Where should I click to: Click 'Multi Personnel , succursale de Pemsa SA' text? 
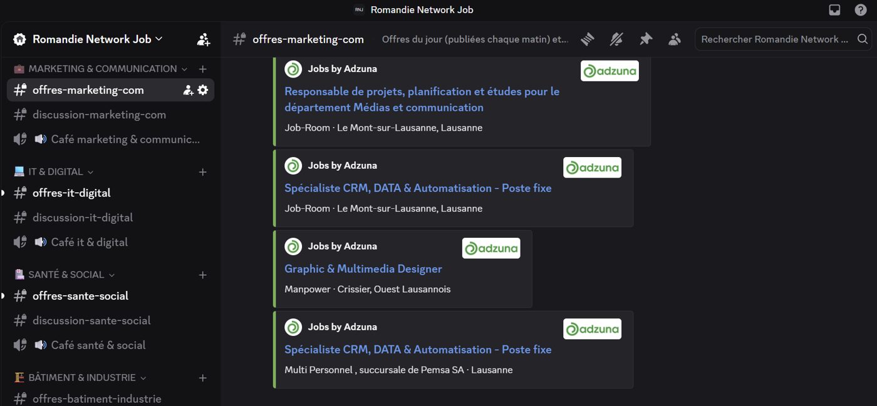coord(375,370)
